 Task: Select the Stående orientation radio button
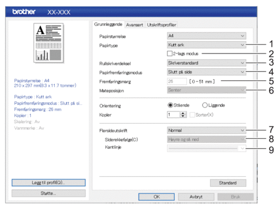pos(170,105)
